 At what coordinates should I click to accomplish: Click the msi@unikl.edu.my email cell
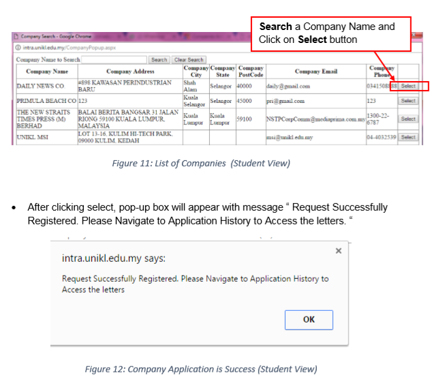click(316, 137)
